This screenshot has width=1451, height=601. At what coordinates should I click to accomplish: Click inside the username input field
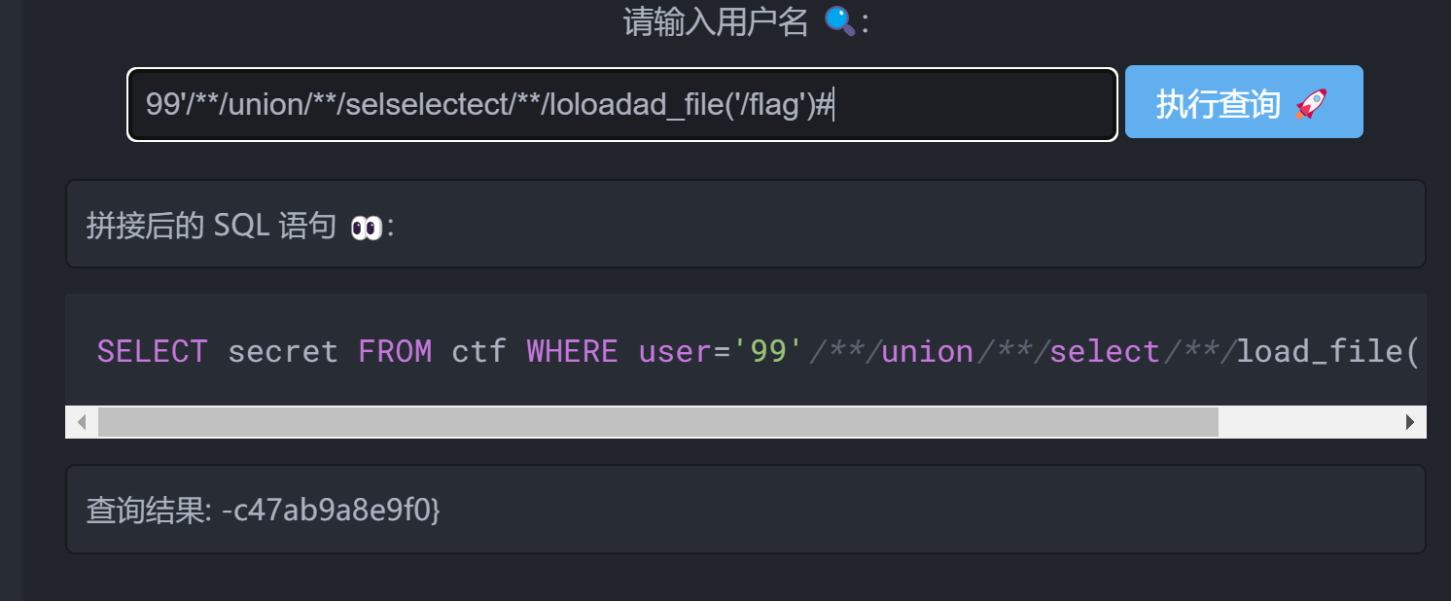(x=622, y=104)
